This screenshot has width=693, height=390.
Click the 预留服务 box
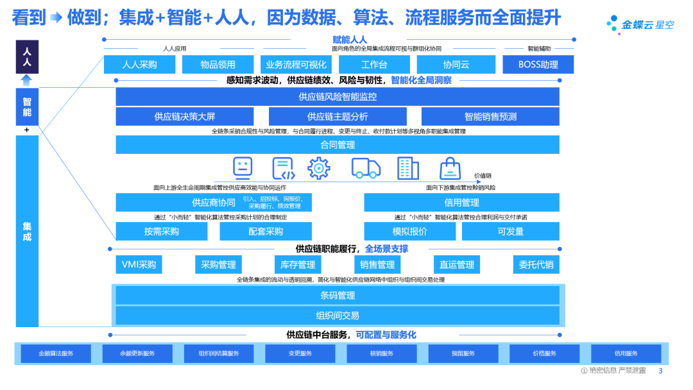463,353
